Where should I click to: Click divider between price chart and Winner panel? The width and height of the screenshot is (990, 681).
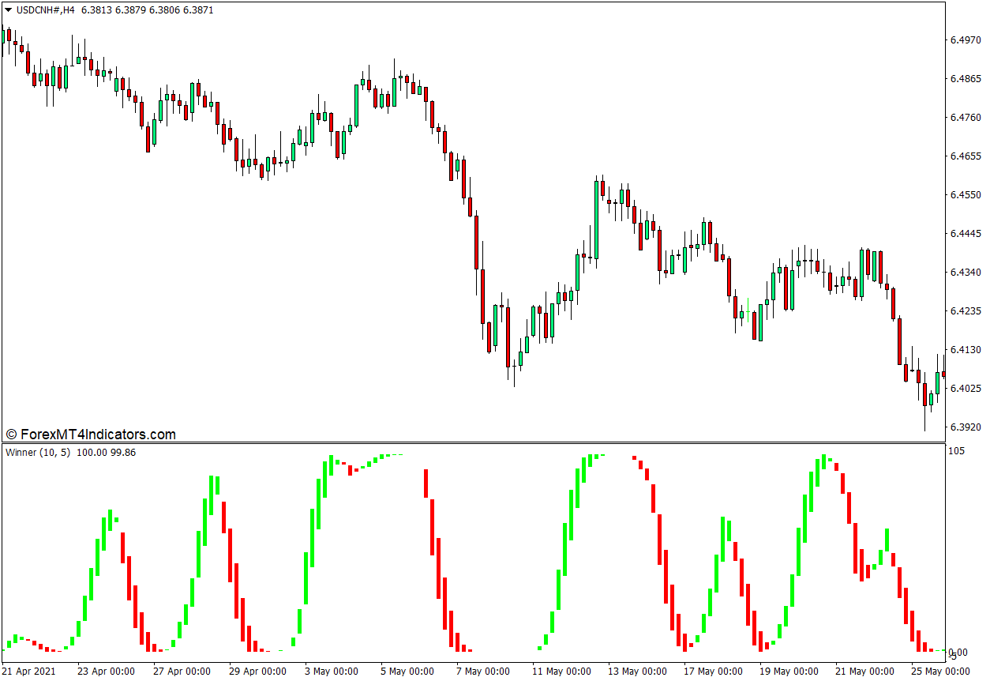474,442
